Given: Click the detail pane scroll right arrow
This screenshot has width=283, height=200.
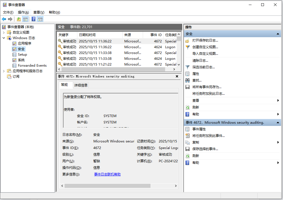Looking at the screenshot, I should pos(176,186).
